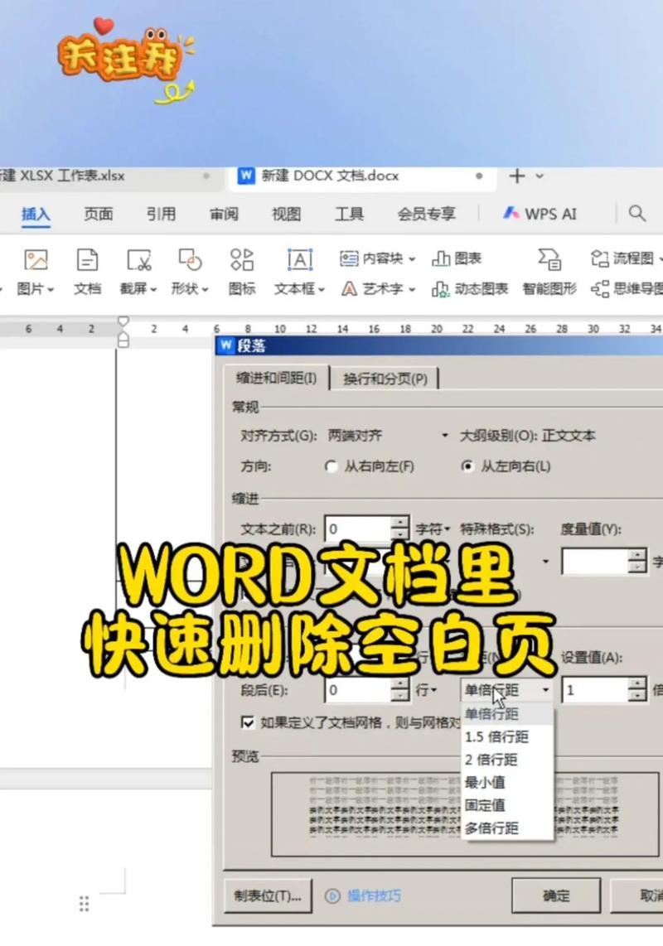Adjust 设置值 with spinner arrows
Image resolution: width=663 pixels, height=946 pixels.
[x=637, y=690]
